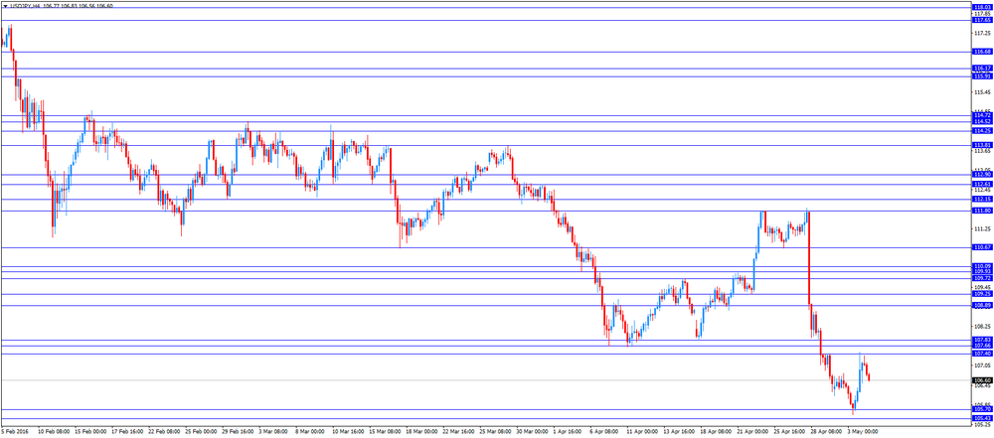Screen dimensions: 994x438
Task: Click the triangle arrow beside USDJPY,H4 title
Action: click(x=5, y=6)
